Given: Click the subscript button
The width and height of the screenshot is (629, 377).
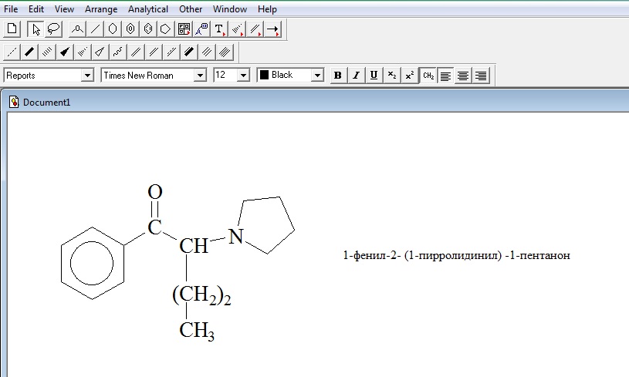Looking at the screenshot, I should point(392,76).
